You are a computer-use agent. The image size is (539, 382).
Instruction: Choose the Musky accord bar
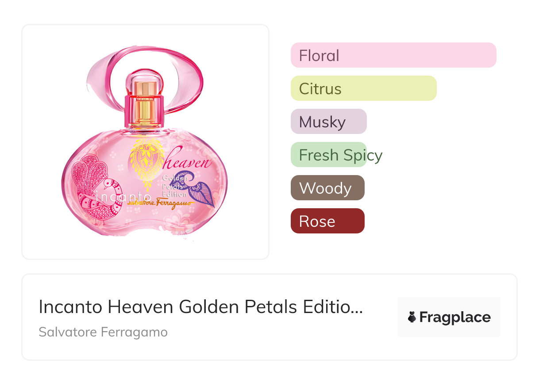coord(328,122)
